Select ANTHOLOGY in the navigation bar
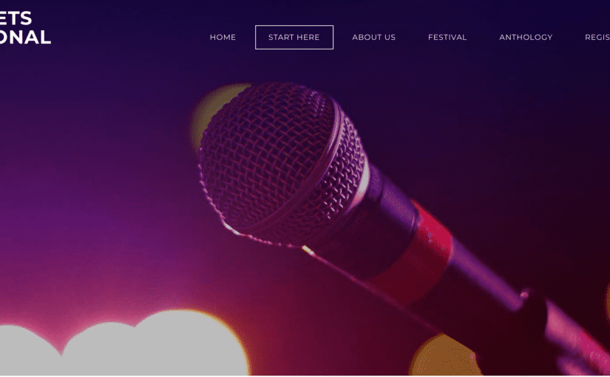The image size is (610, 377). click(526, 38)
